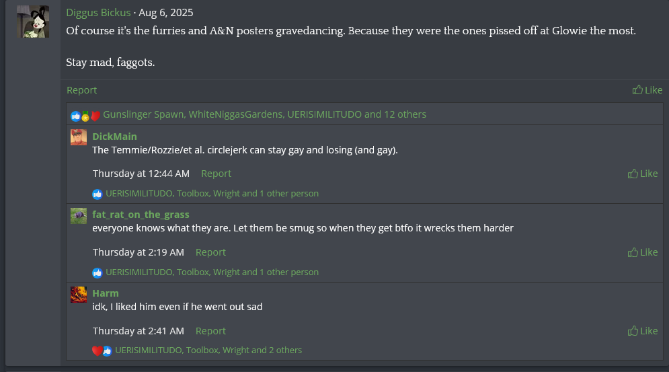Click the fat_rat_on_the_grass username
The height and width of the screenshot is (372, 669).
tap(141, 215)
